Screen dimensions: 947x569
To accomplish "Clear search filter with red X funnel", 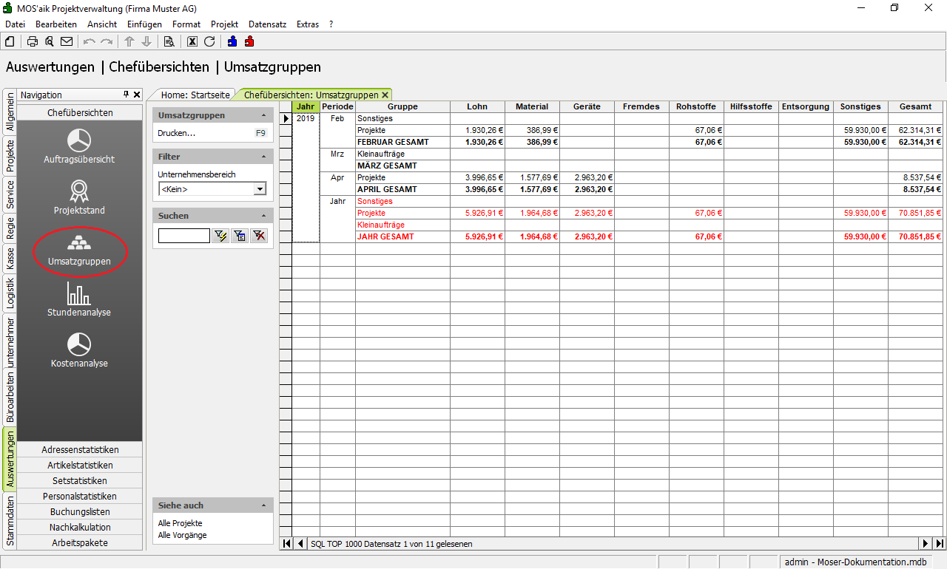I will [259, 236].
